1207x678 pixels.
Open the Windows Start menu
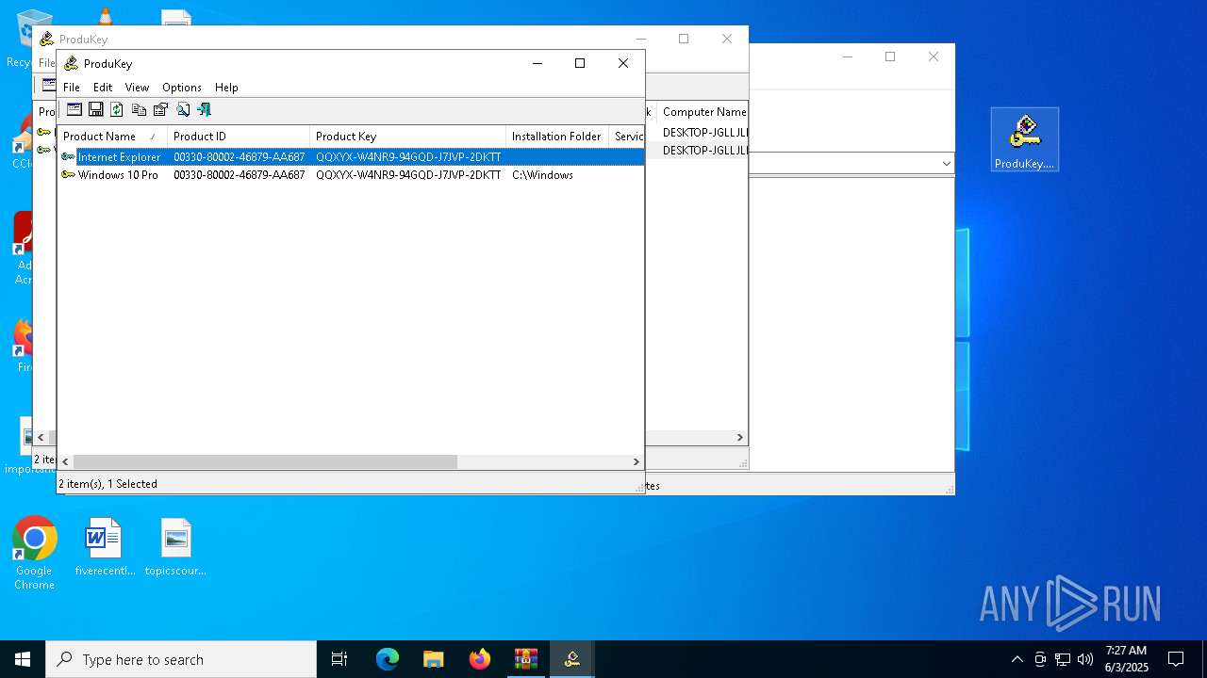pyautogui.click(x=23, y=659)
